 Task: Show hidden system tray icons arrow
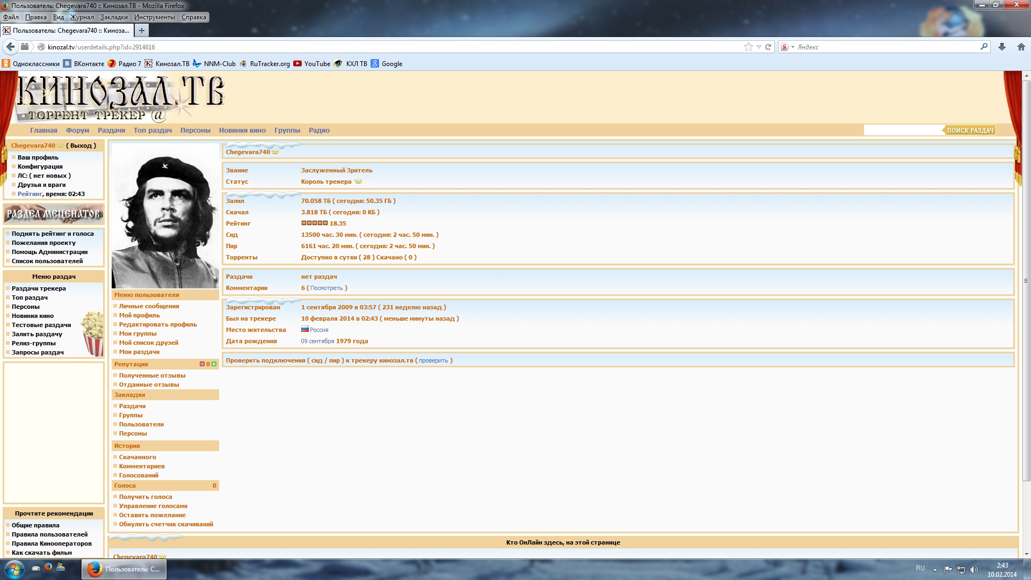pyautogui.click(x=935, y=569)
